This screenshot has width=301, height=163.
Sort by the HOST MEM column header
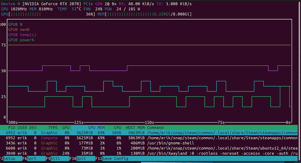(x=135, y=127)
